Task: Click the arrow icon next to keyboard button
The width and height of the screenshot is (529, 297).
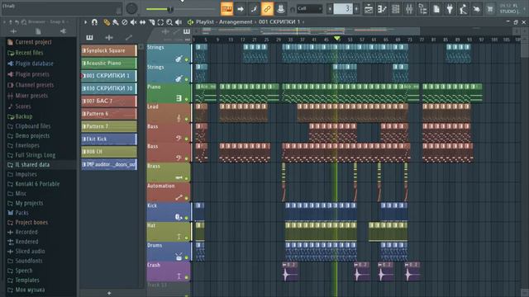Action: 241,9
